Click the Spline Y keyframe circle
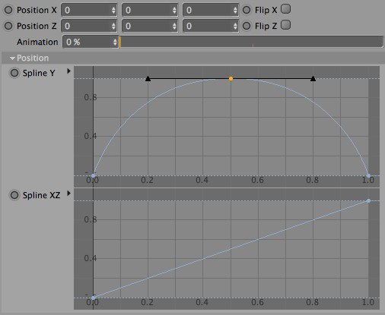This screenshot has height=315, width=385. point(14,73)
